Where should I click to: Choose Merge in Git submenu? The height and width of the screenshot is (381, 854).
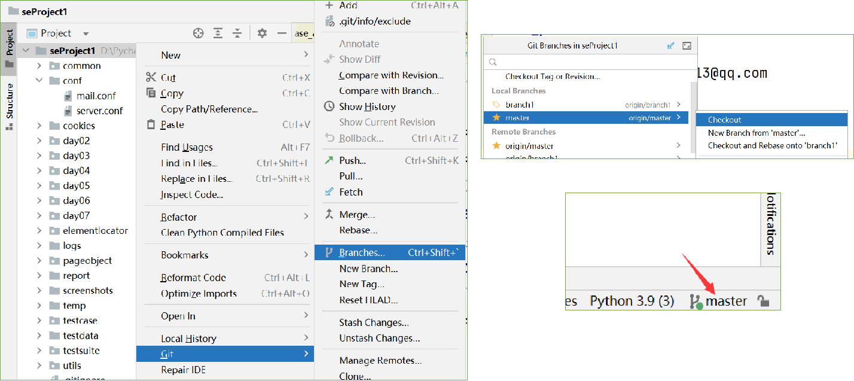pyautogui.click(x=390, y=215)
